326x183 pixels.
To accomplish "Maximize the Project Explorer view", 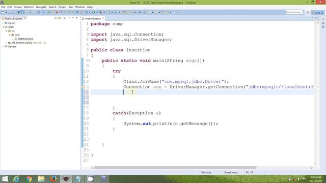I will pos(76,18).
